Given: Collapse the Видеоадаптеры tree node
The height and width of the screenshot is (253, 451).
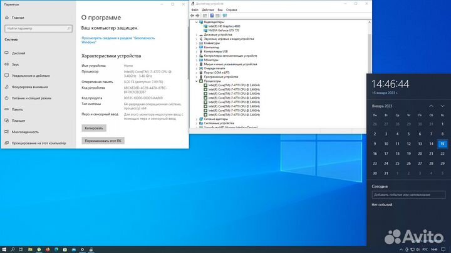Looking at the screenshot, I should tap(197, 22).
